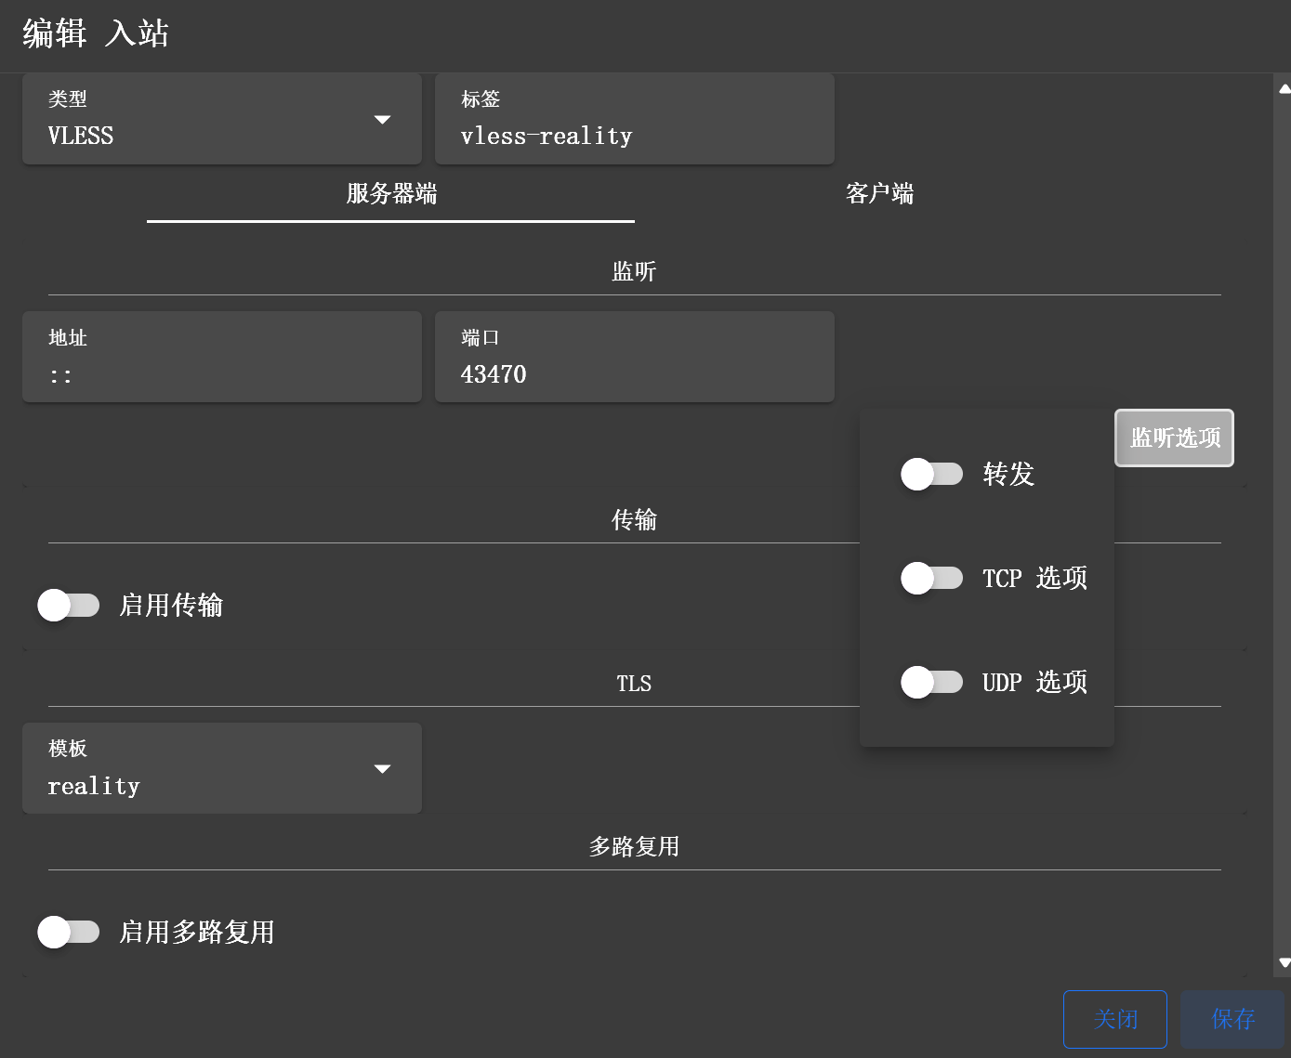Click the 保存 button

click(1232, 1019)
